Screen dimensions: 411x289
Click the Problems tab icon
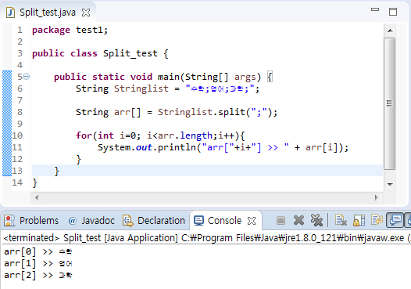(9, 221)
